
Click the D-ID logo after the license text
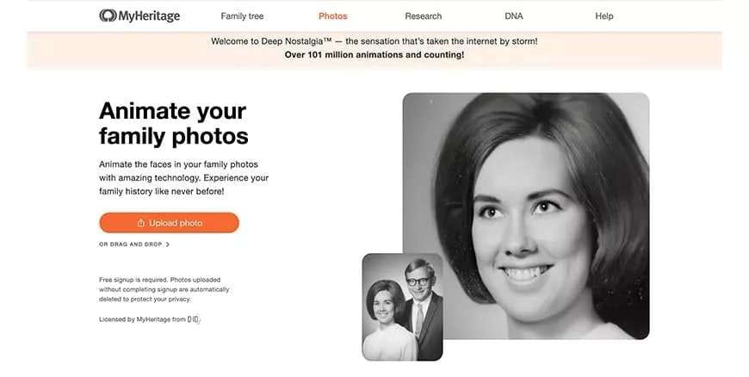[194, 319]
